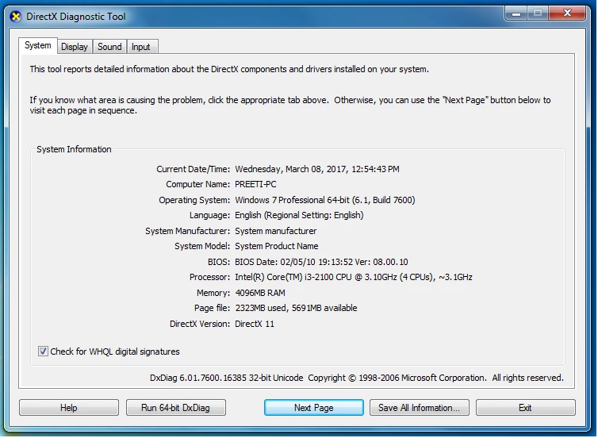Click the paragraph mentioning the Next Page button

[290, 106]
